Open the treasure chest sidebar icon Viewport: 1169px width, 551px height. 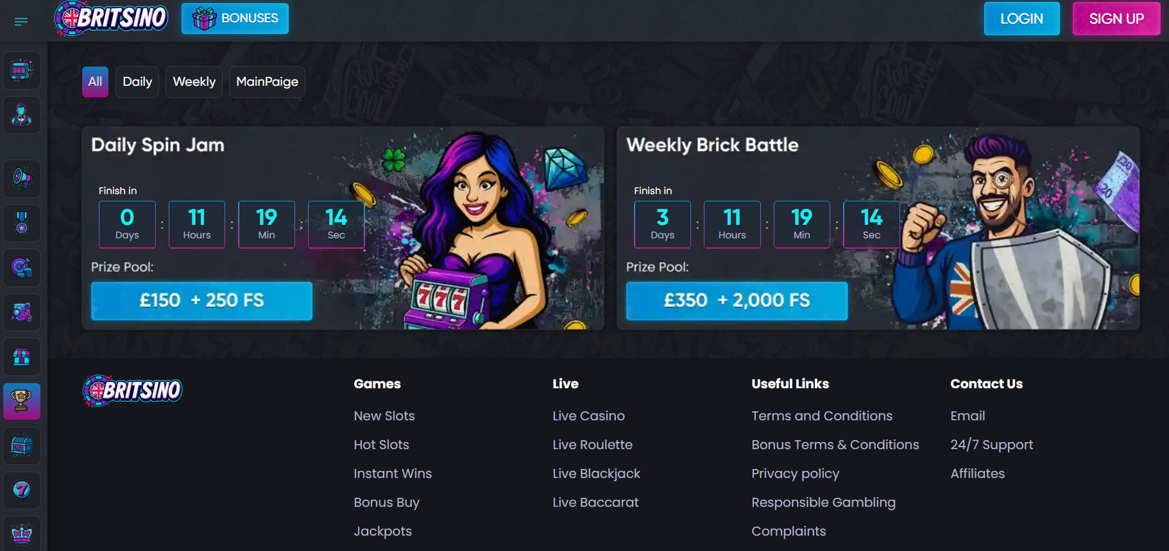pyautogui.click(x=22, y=446)
